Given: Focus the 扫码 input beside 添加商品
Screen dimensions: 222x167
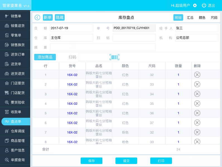Looking at the screenshot, I should point(94,57).
